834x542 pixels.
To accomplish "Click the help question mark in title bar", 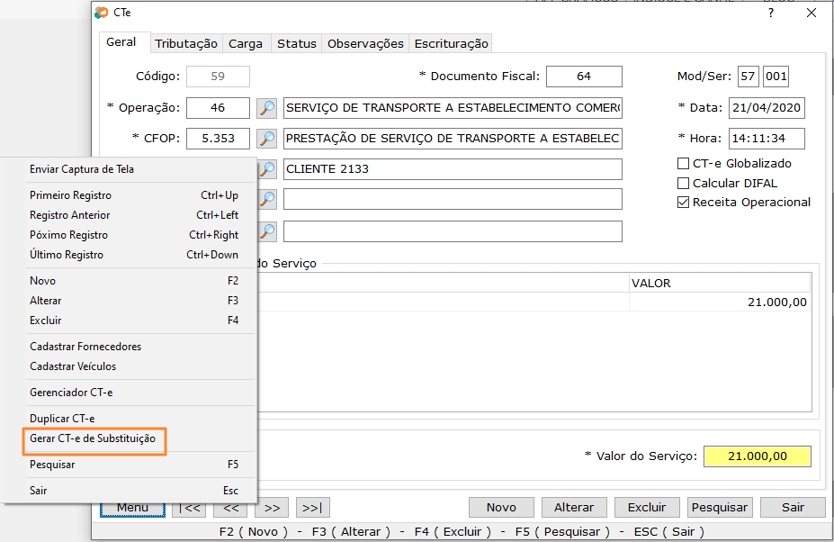I will click(770, 13).
